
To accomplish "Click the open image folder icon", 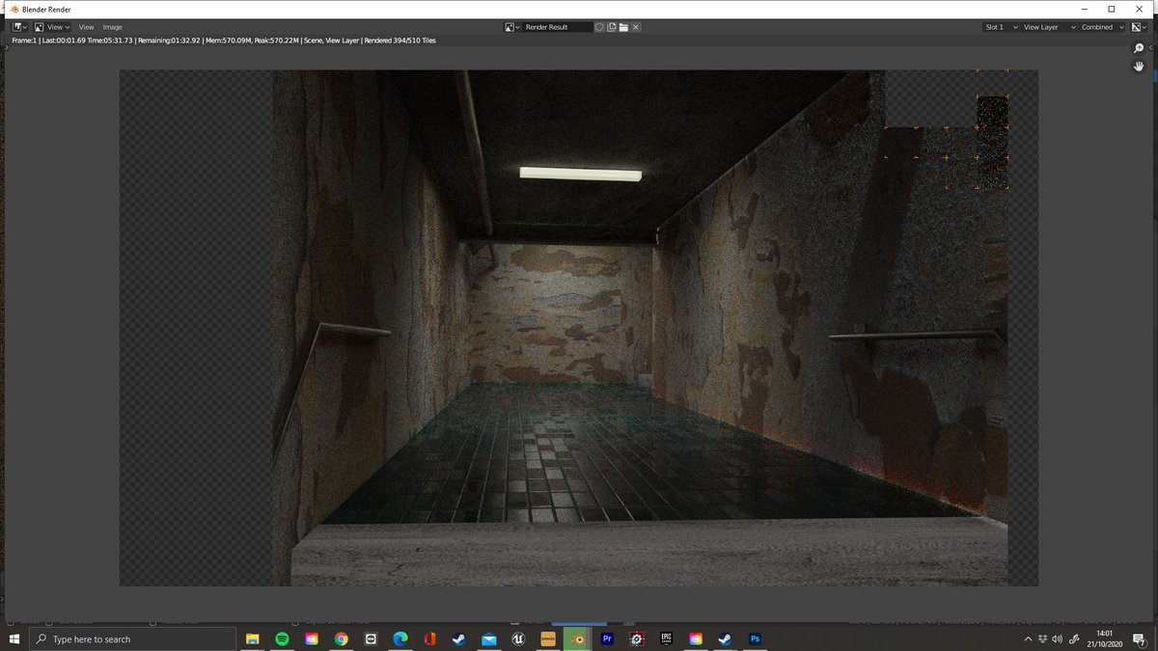I will [x=623, y=27].
